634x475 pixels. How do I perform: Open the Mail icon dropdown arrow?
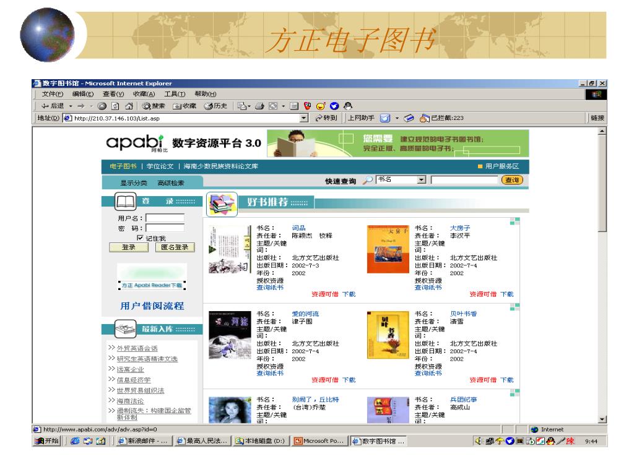coord(249,106)
